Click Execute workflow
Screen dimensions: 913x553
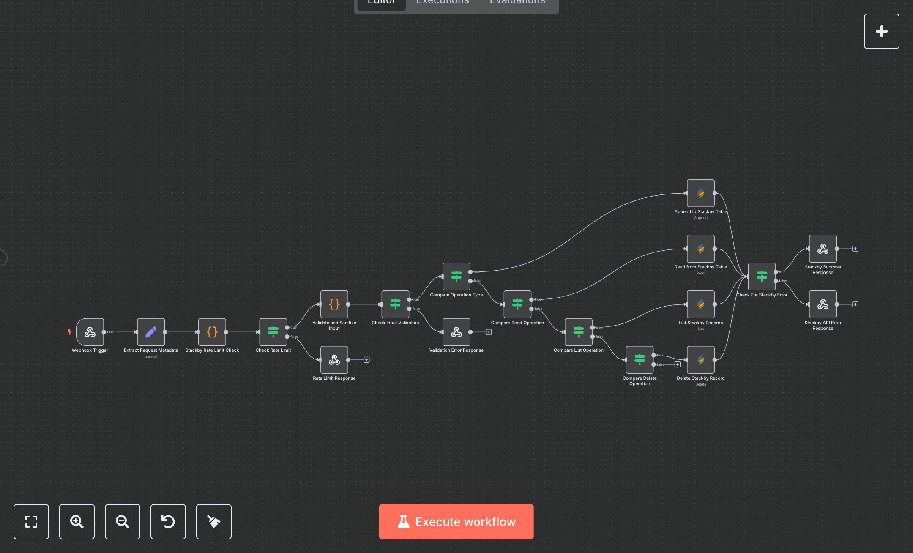(x=456, y=521)
